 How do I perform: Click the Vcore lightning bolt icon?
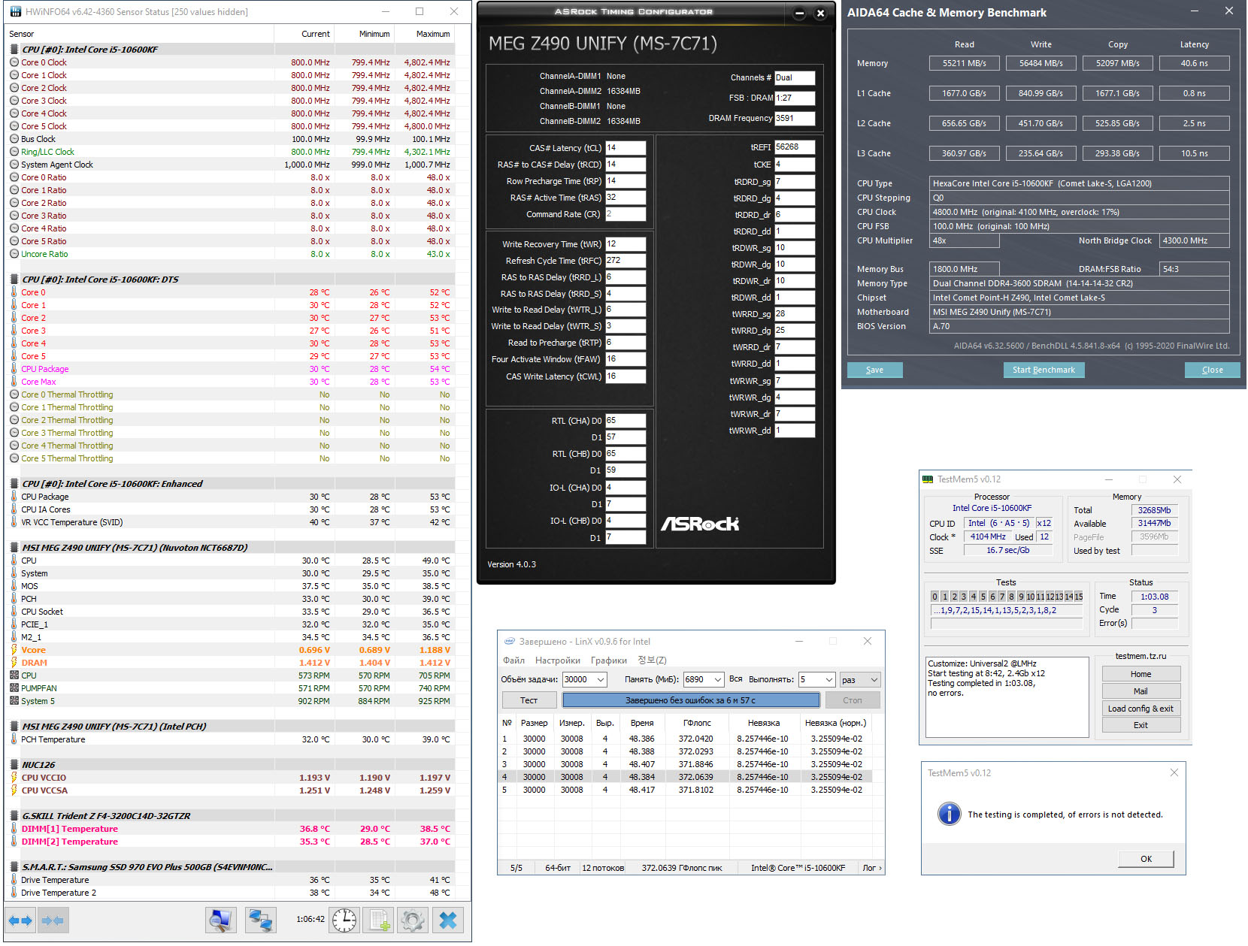click(14, 650)
